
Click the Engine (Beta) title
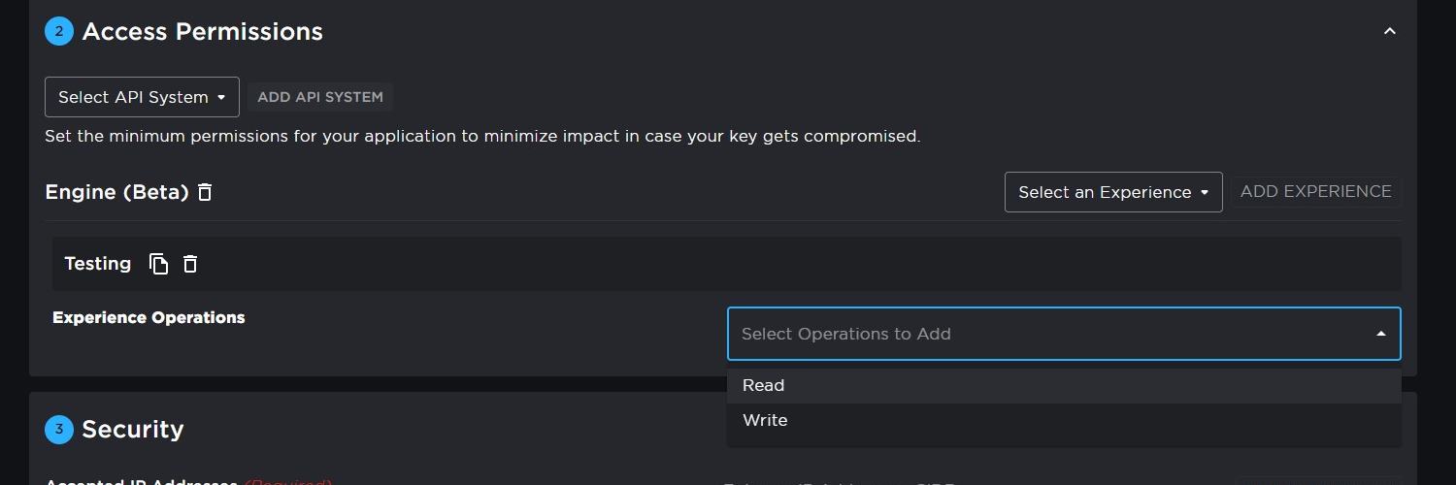[116, 192]
